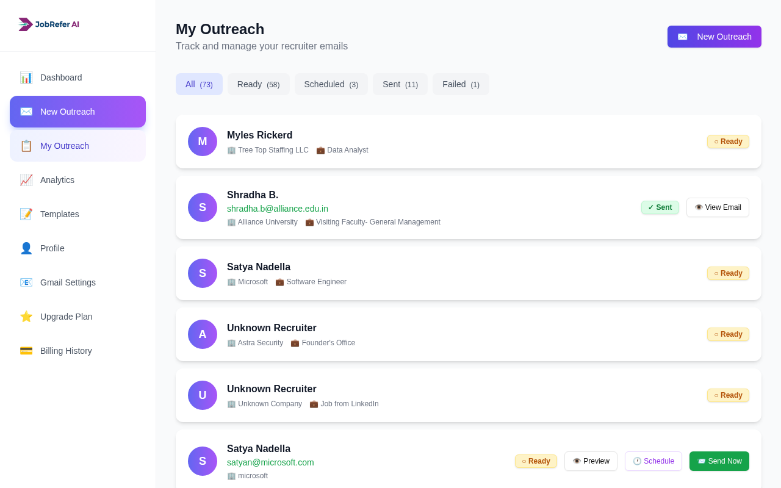Screen dimensions: 781x488
Task: Click Ready badge on Unknown Company card
Action: (728, 395)
